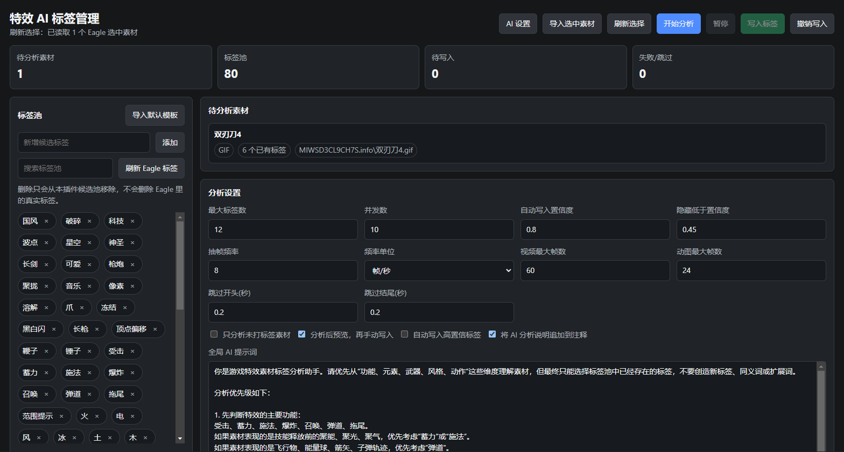Click the 自动写入置信度 field showing 0.8

click(x=595, y=229)
